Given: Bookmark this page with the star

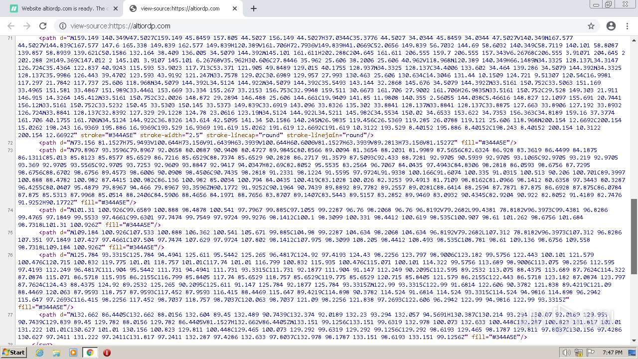Looking at the screenshot, I should click(591, 26).
